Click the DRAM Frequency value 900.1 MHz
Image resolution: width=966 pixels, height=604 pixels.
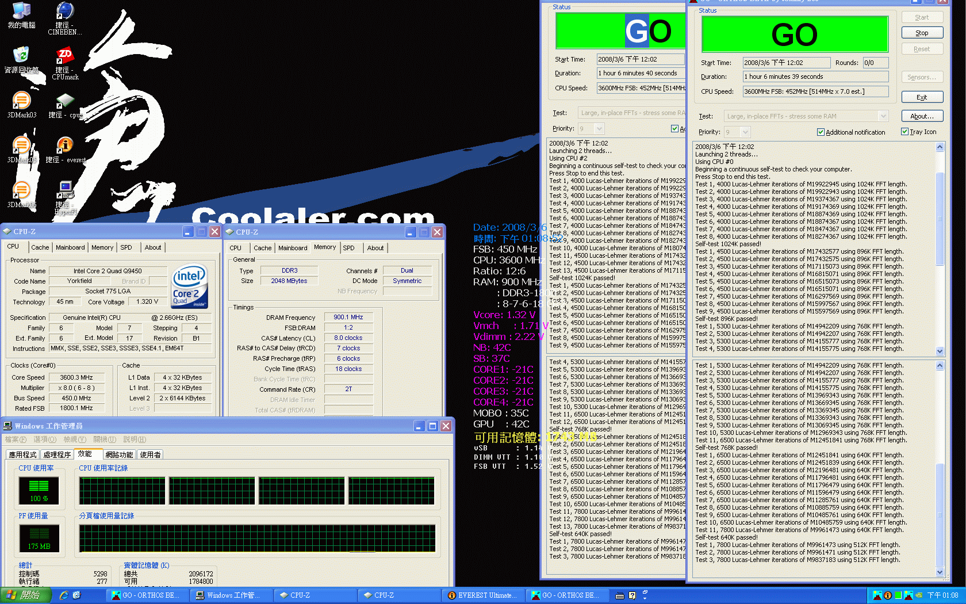tap(348, 317)
